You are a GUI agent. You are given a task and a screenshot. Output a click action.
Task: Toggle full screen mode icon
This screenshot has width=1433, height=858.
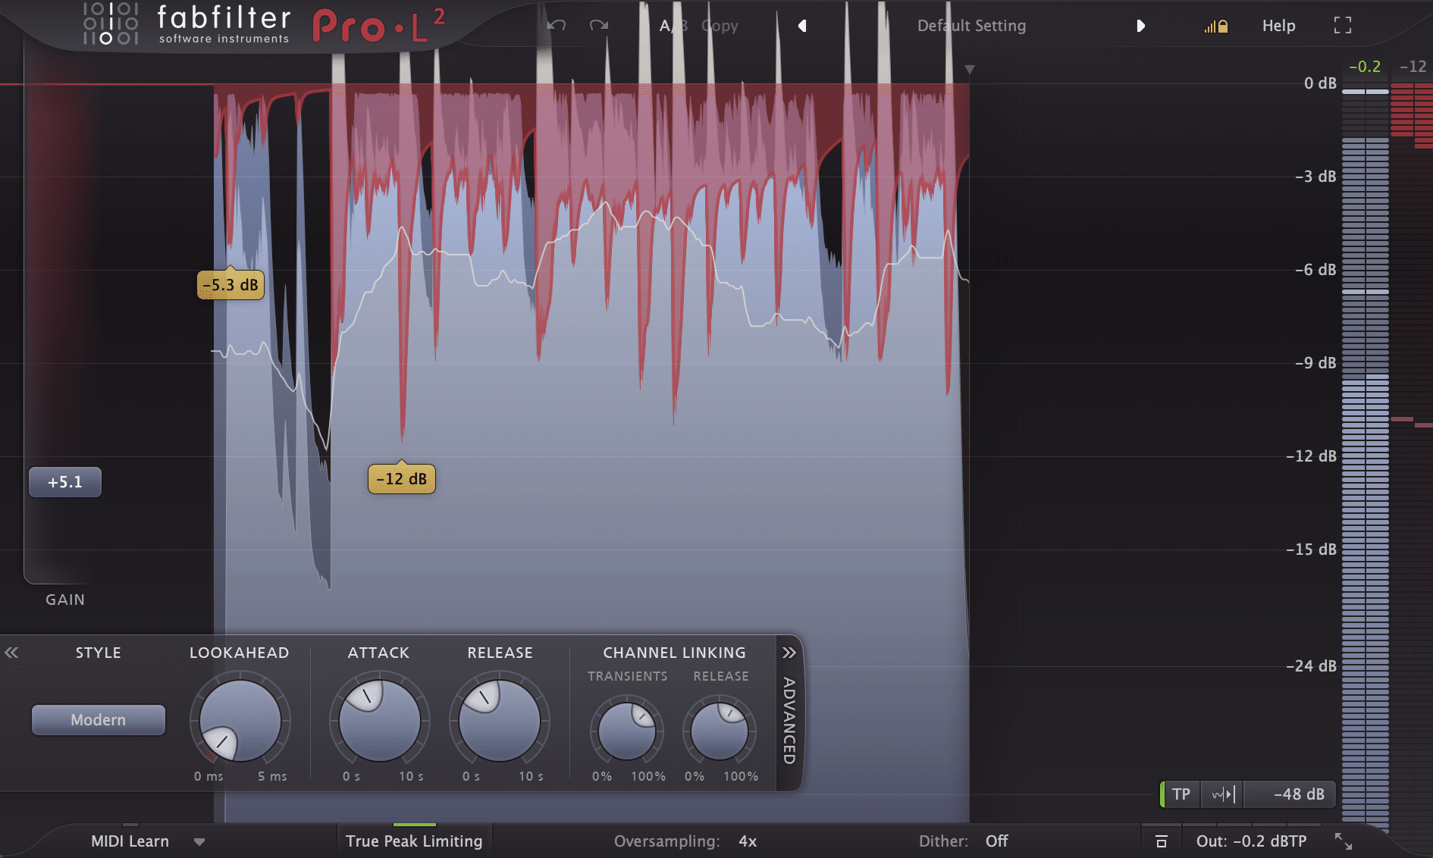click(1343, 26)
